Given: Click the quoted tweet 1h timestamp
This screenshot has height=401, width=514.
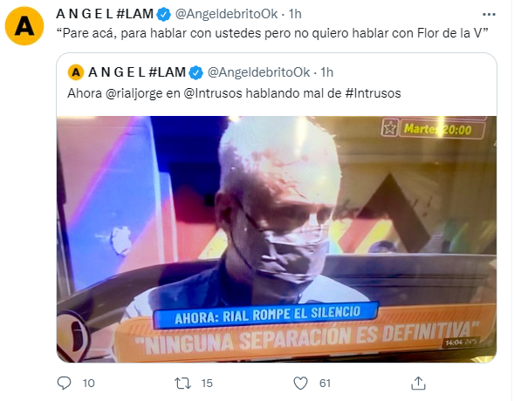Looking at the screenshot, I should click(326, 72).
